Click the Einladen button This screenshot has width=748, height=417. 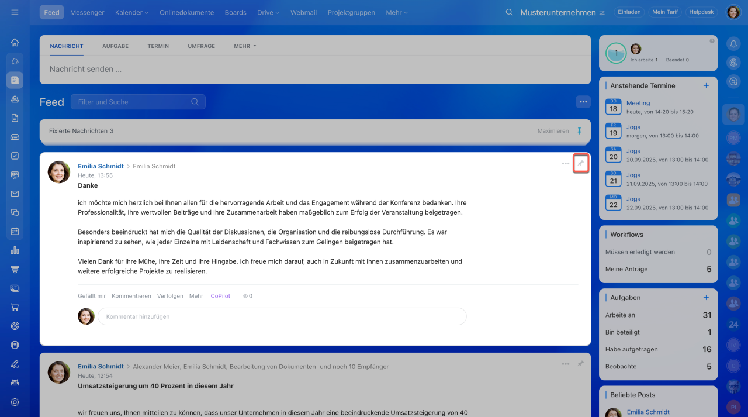(629, 12)
